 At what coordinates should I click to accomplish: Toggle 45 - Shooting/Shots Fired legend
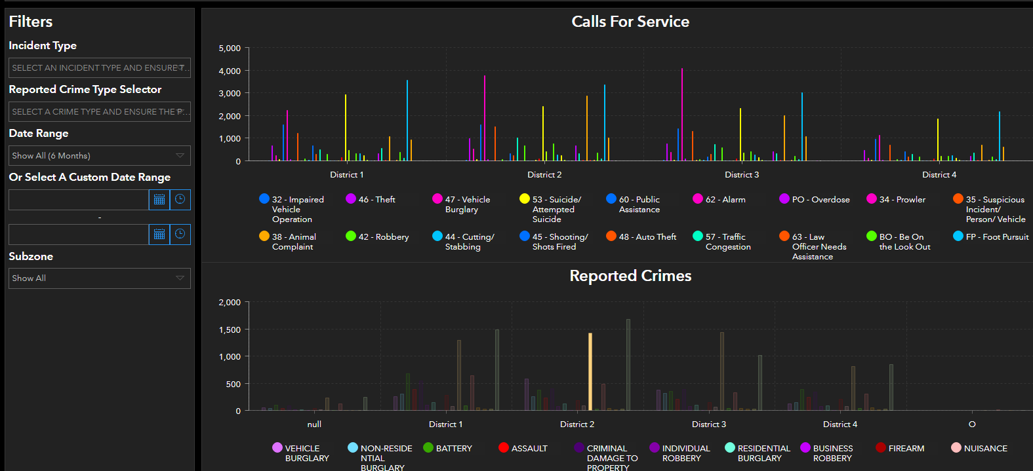[554, 242]
